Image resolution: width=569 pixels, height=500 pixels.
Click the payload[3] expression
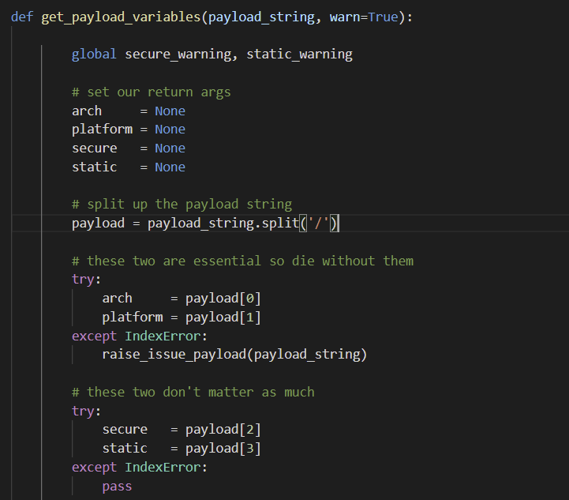223,449
